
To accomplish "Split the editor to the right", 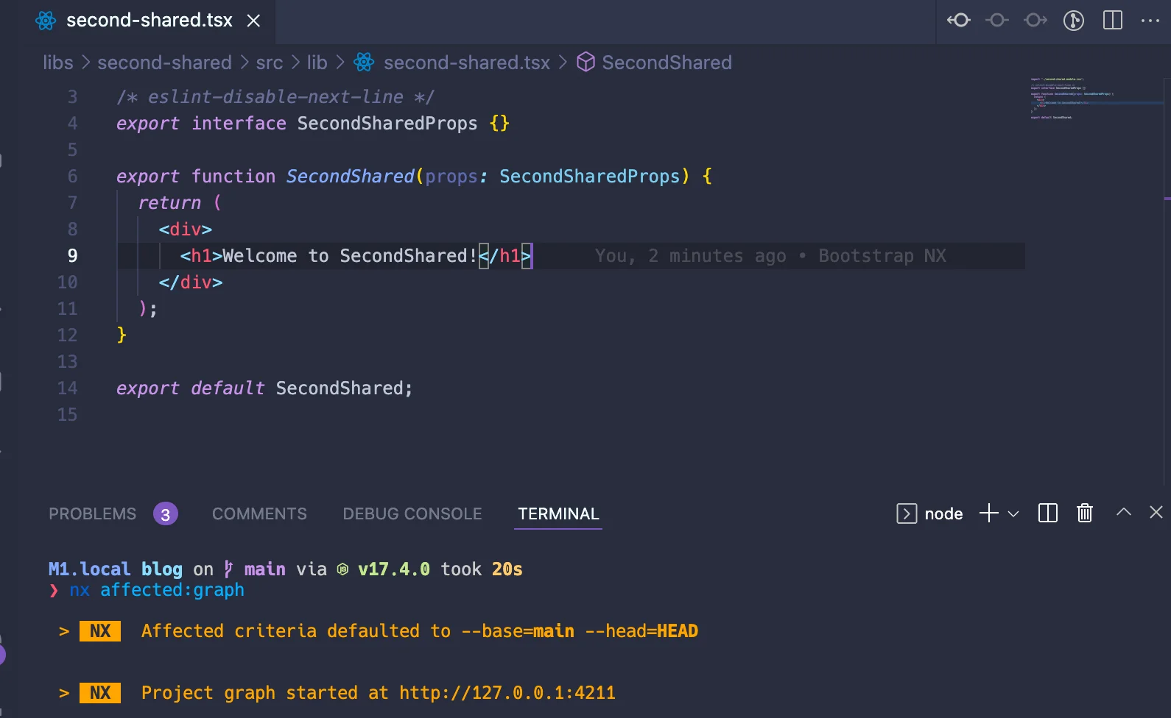I will coord(1112,21).
